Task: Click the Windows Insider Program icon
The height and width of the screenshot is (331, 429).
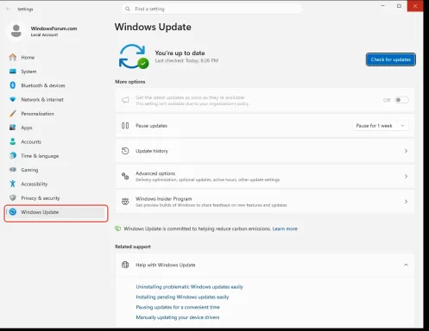Action: coord(125,202)
